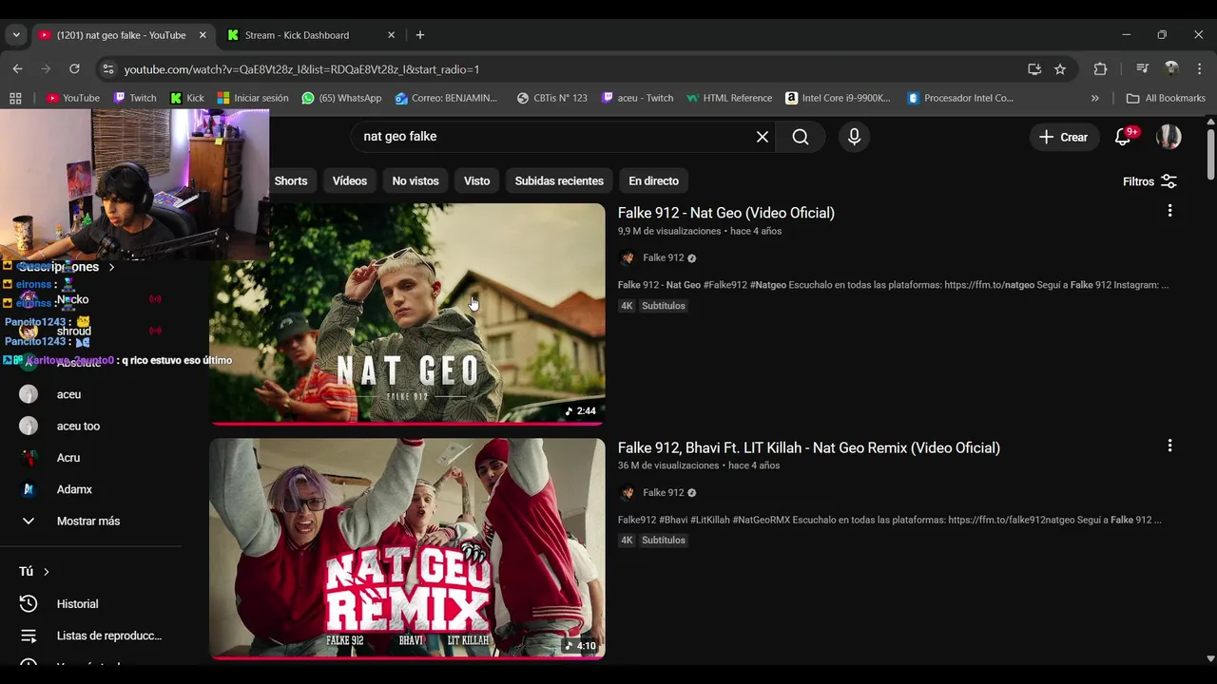
Task: Open YouTube notifications bell
Action: [1123, 137]
